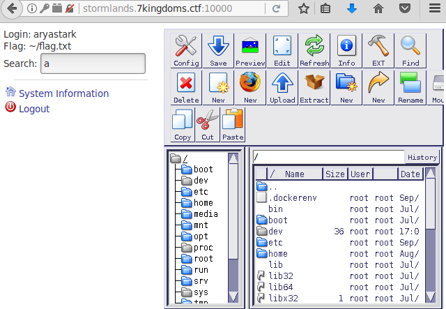Go back using browser back arrow
Image resolution: width=446 pixels, height=309 pixels.
11,8
